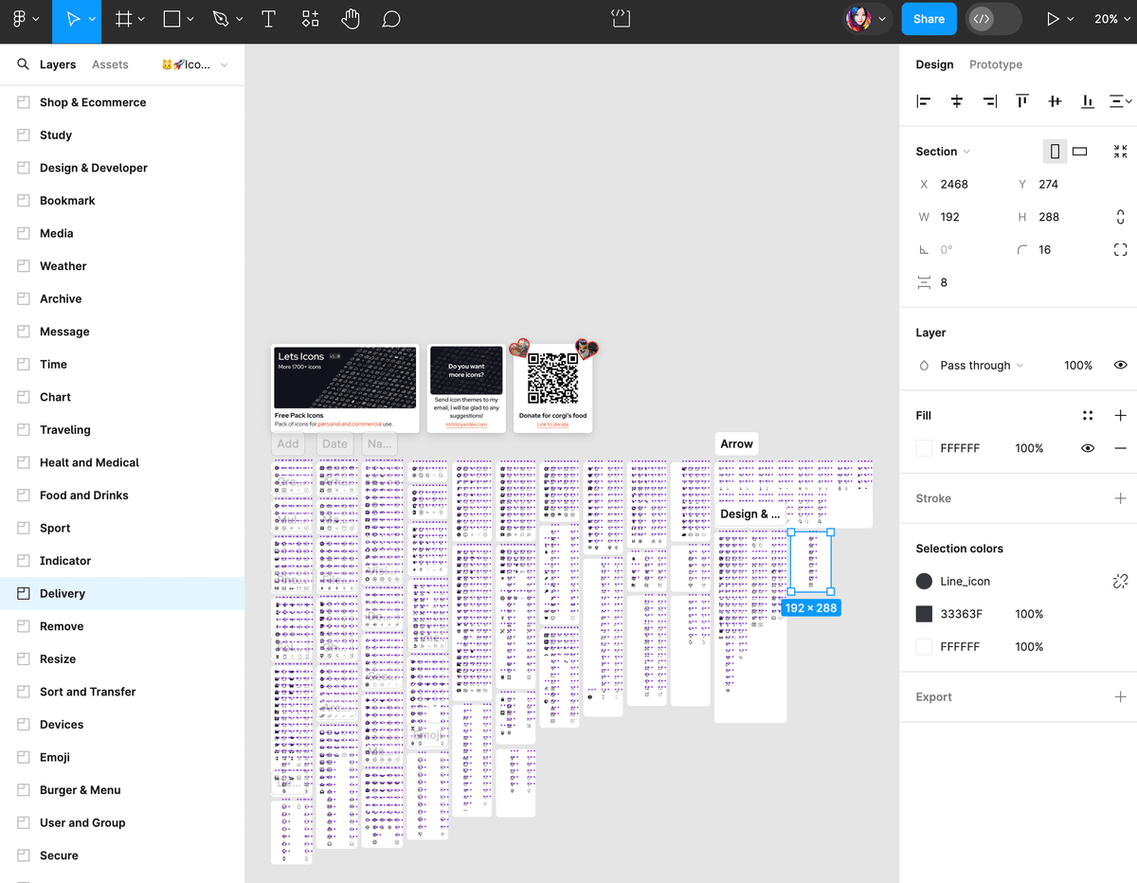Search layers with magnifier icon

click(23, 64)
